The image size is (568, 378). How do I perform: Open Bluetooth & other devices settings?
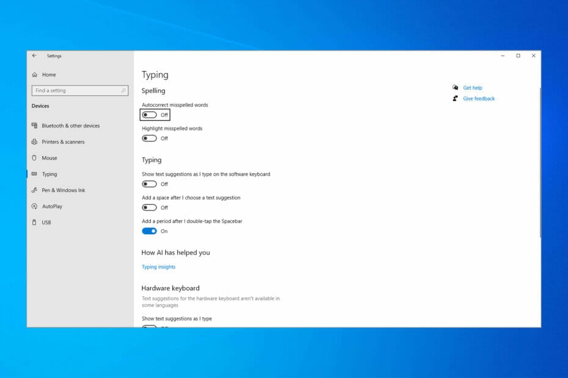pos(67,126)
